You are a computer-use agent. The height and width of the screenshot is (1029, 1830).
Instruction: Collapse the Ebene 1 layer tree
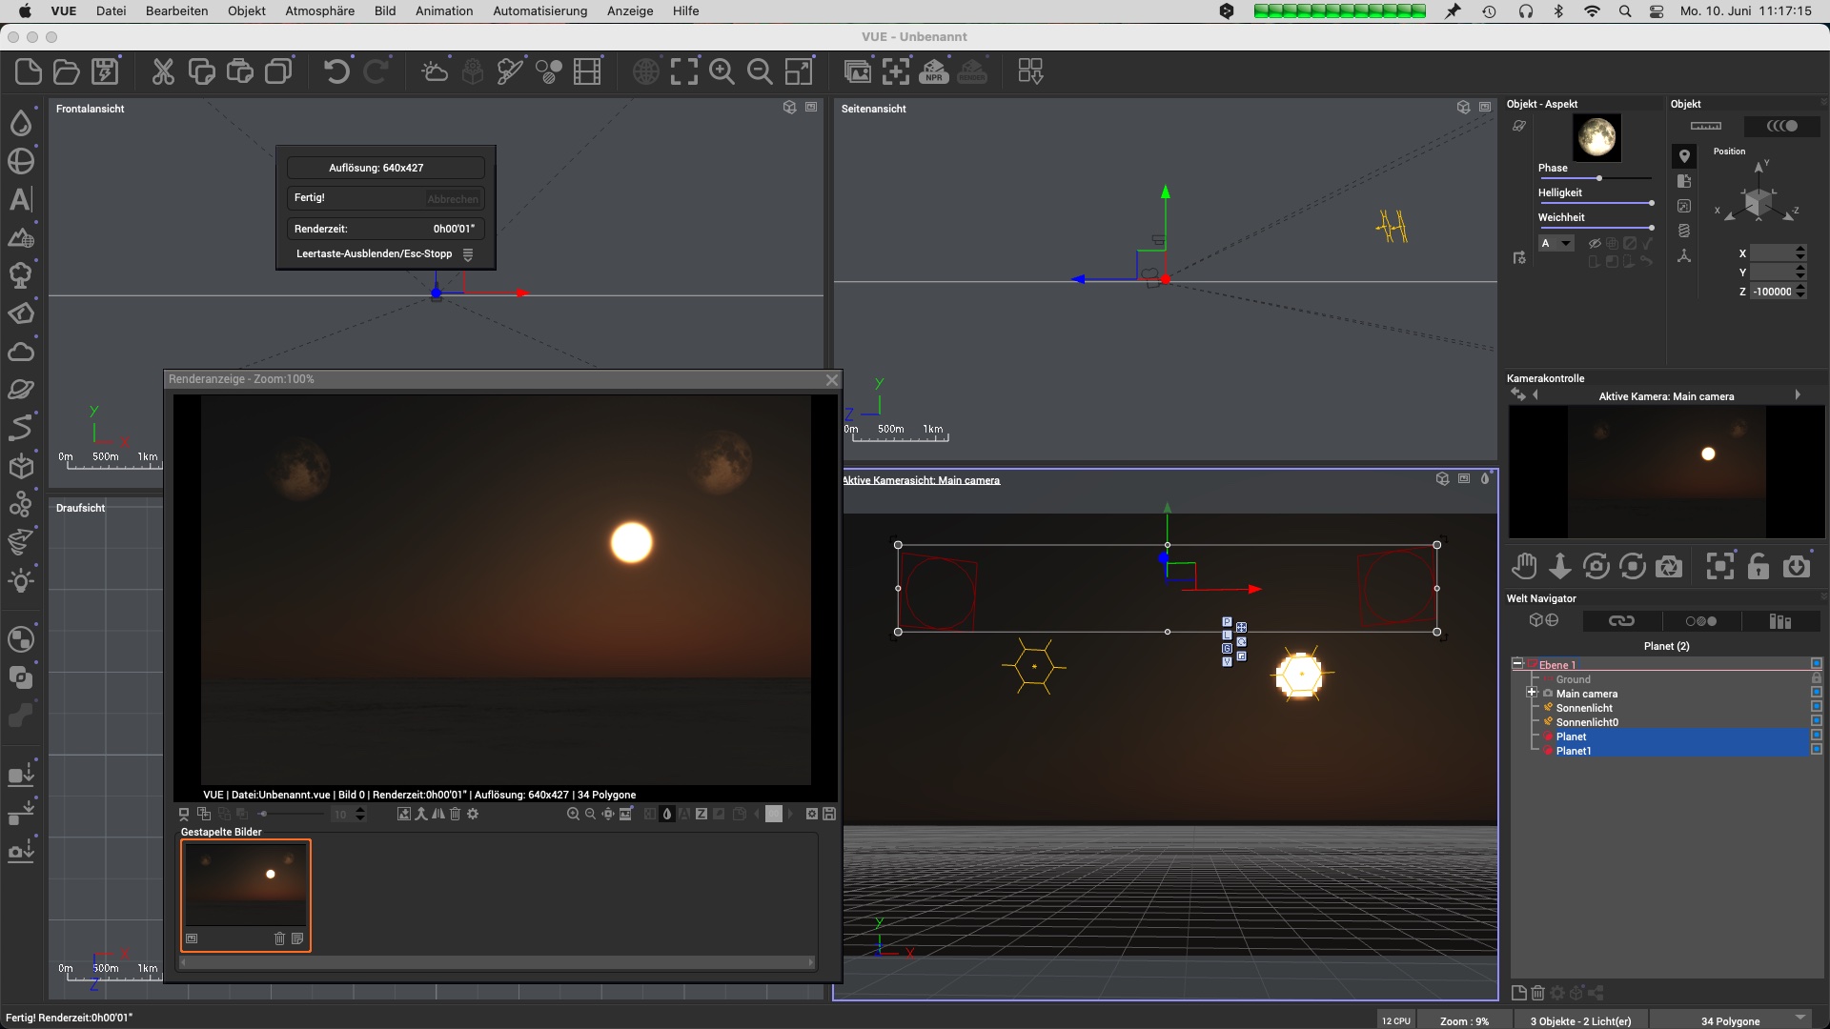click(1517, 664)
